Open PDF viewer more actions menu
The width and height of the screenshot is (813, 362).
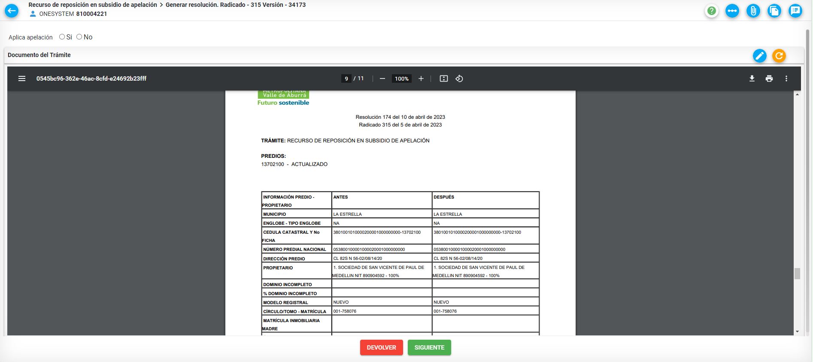(x=786, y=78)
